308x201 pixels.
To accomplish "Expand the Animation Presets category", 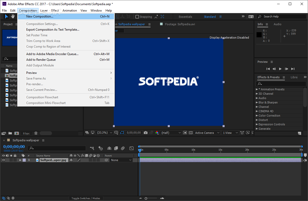I will click(257, 89).
